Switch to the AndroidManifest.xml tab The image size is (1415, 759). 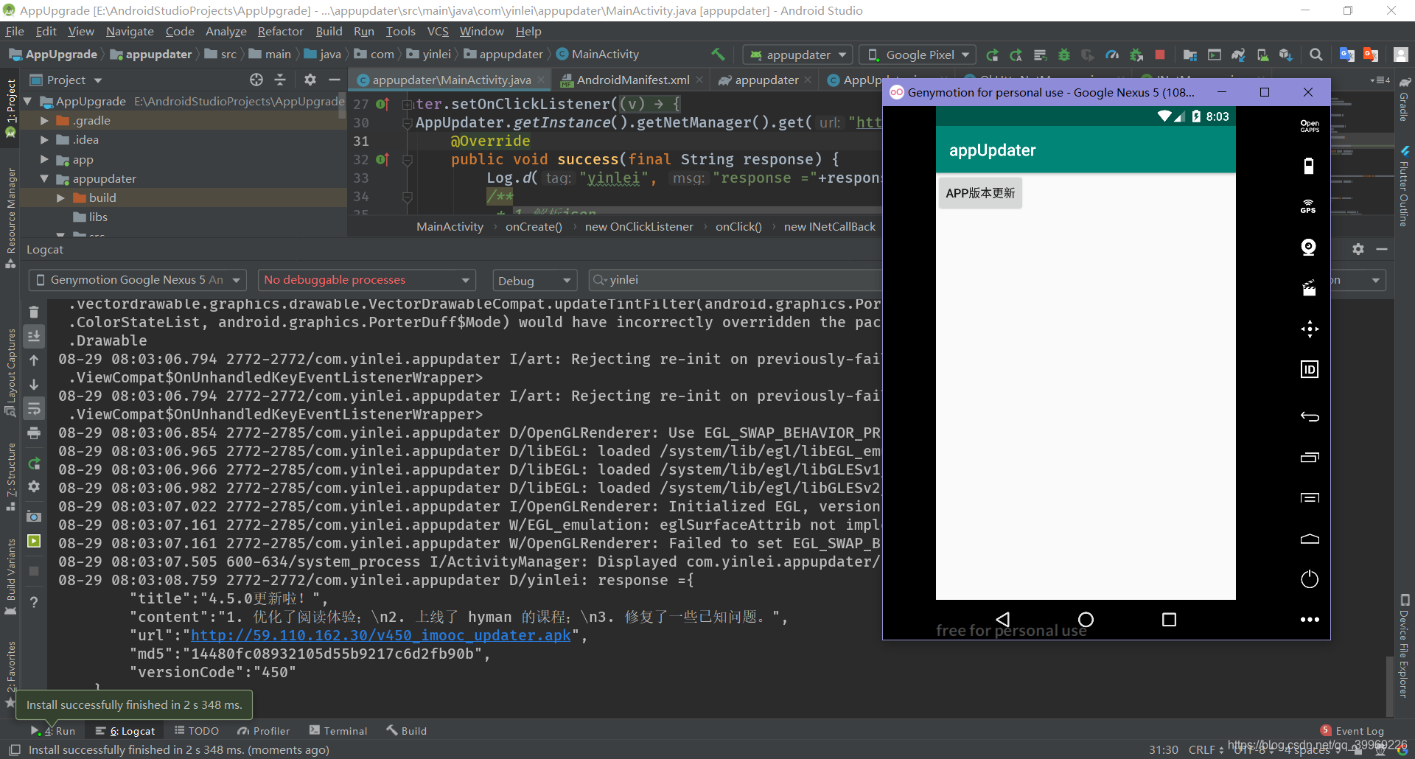tap(630, 80)
